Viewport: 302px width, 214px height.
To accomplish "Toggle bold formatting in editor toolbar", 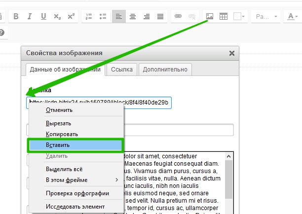I will (x=16, y=16).
